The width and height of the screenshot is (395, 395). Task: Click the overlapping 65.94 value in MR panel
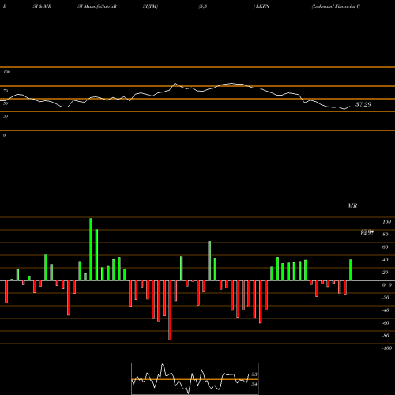tap(367, 231)
